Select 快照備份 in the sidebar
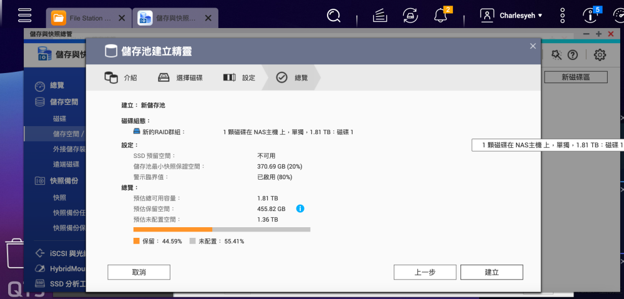This screenshot has width=624, height=299. click(64, 181)
